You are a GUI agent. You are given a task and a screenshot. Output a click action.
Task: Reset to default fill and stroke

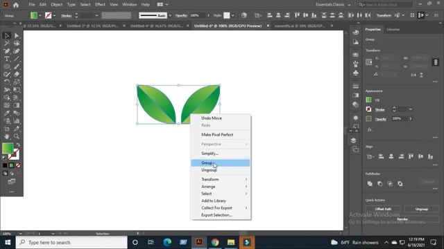tap(4, 158)
